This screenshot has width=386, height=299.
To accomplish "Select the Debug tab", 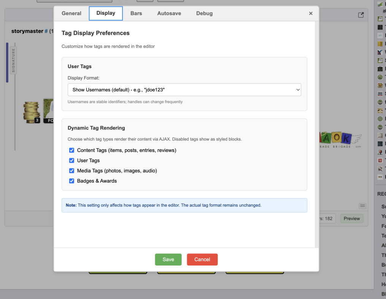I will click(x=204, y=13).
